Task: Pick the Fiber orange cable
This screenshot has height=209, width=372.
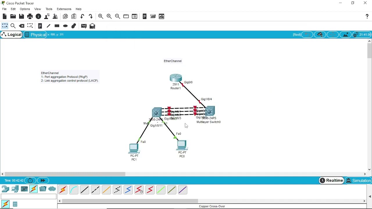Action: click(106, 190)
